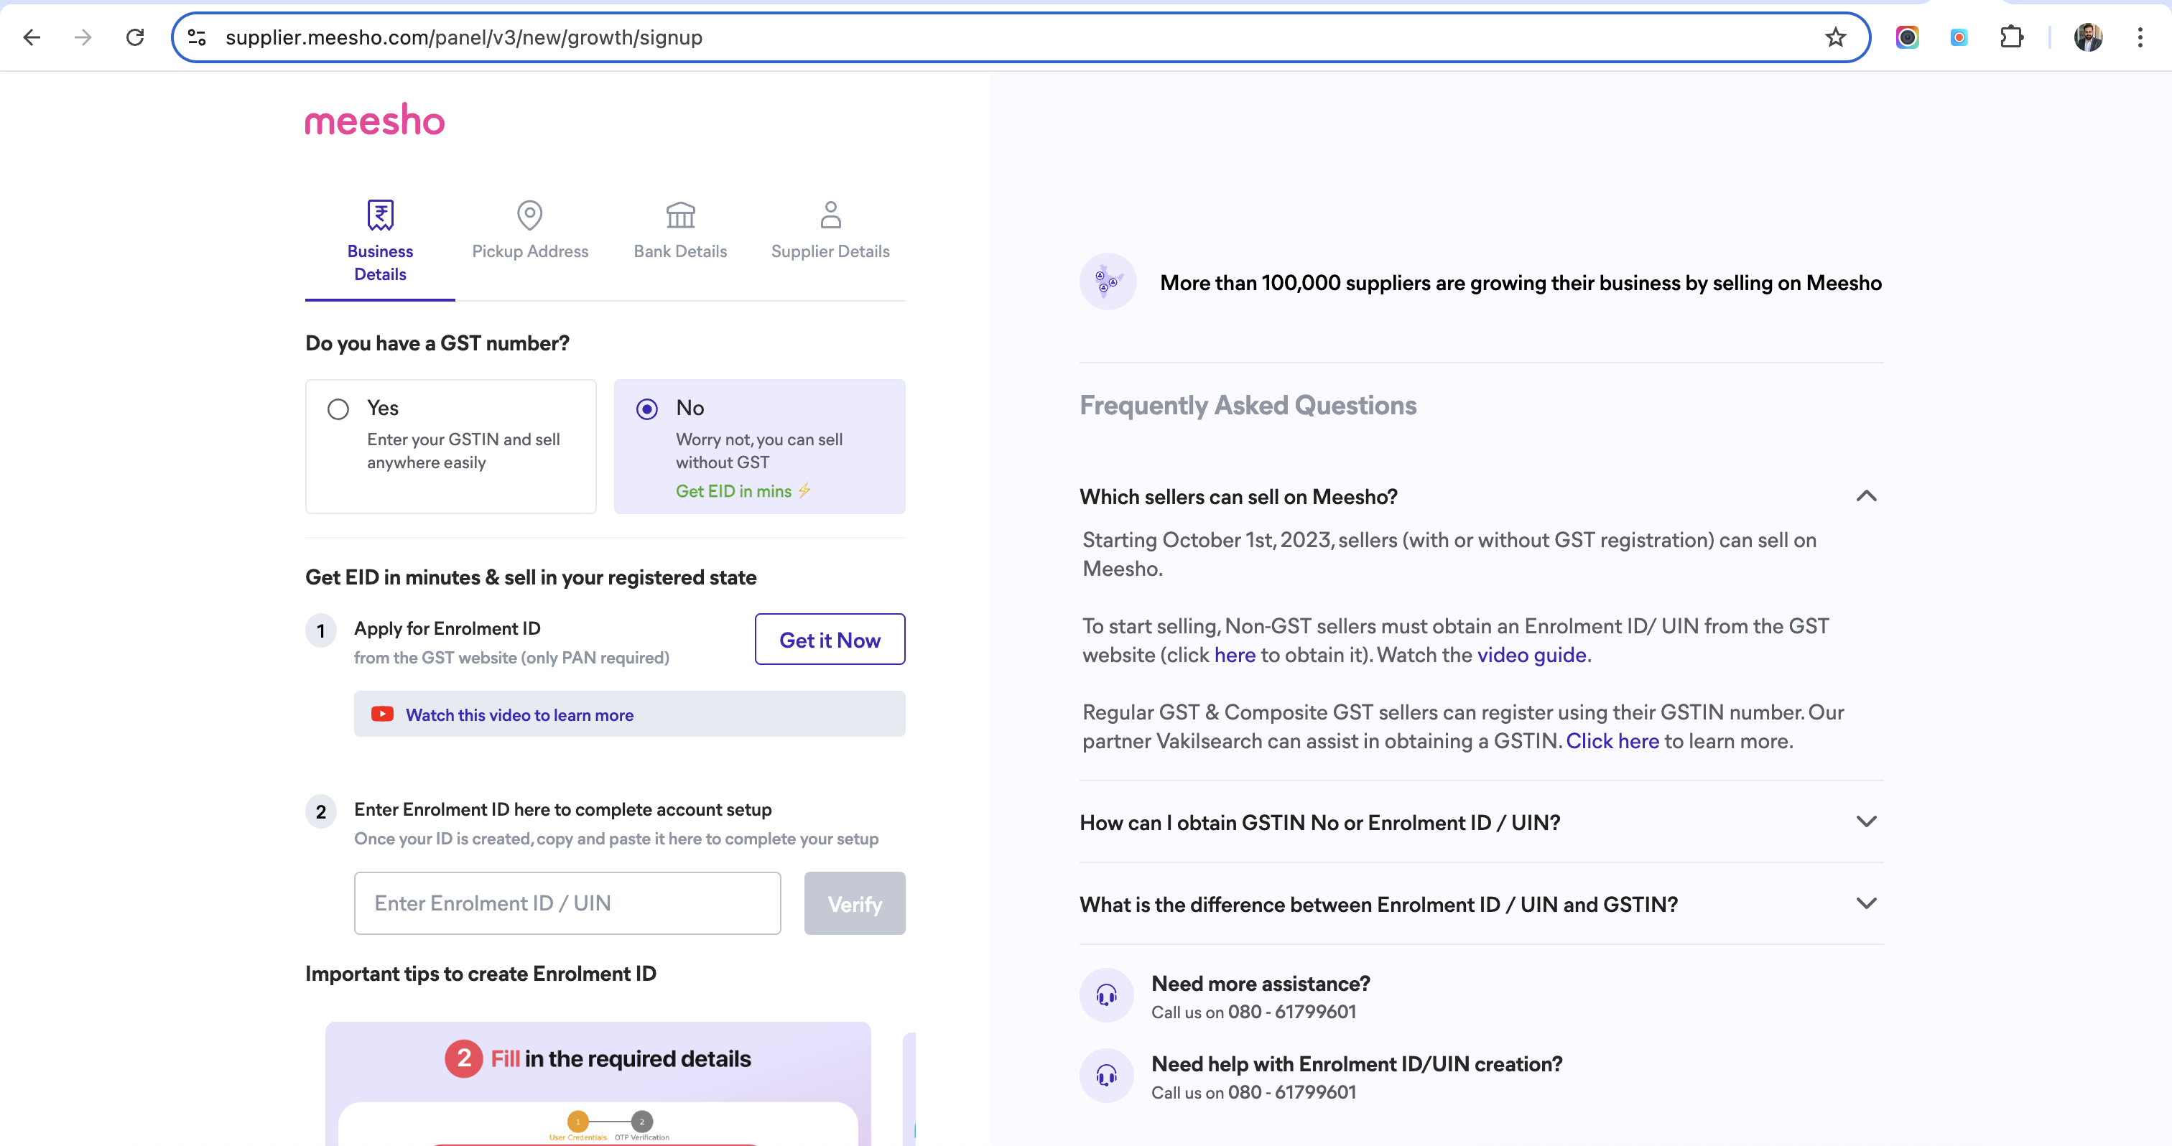Click the Get it Now button
This screenshot has height=1146, width=2172.
click(830, 639)
